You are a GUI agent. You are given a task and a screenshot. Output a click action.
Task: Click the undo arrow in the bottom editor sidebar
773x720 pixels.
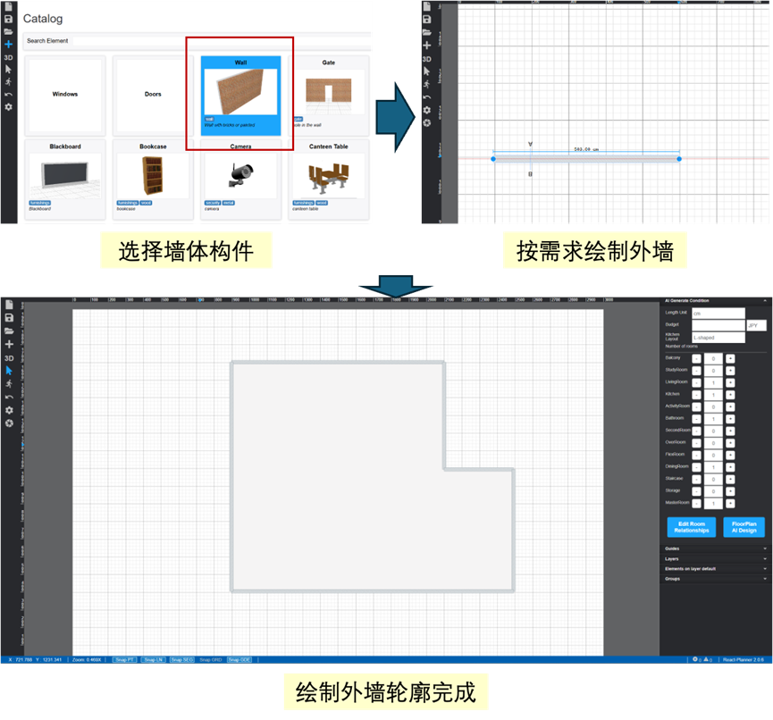9,397
